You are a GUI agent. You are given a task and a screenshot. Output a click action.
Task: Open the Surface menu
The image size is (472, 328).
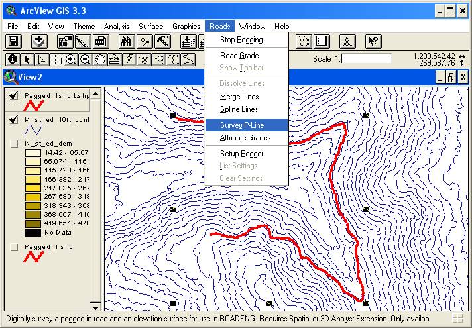click(x=150, y=27)
